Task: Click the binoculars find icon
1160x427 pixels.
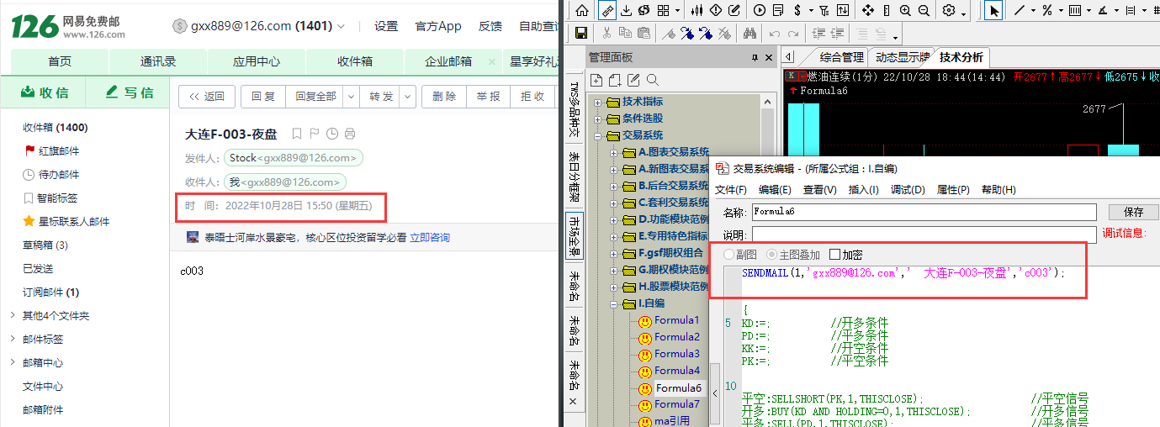Action: [x=750, y=34]
